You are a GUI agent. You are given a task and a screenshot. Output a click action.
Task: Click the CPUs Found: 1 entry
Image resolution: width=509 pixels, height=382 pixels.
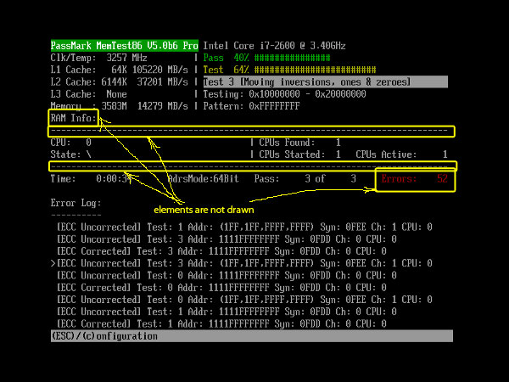click(x=299, y=143)
